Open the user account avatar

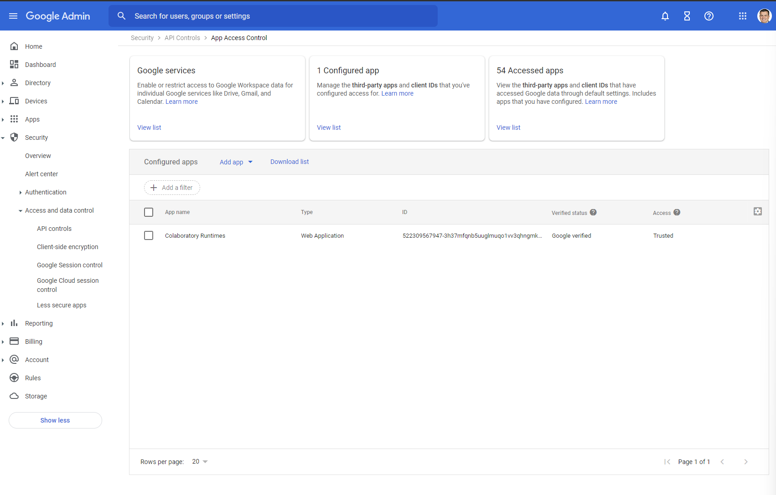pos(764,16)
